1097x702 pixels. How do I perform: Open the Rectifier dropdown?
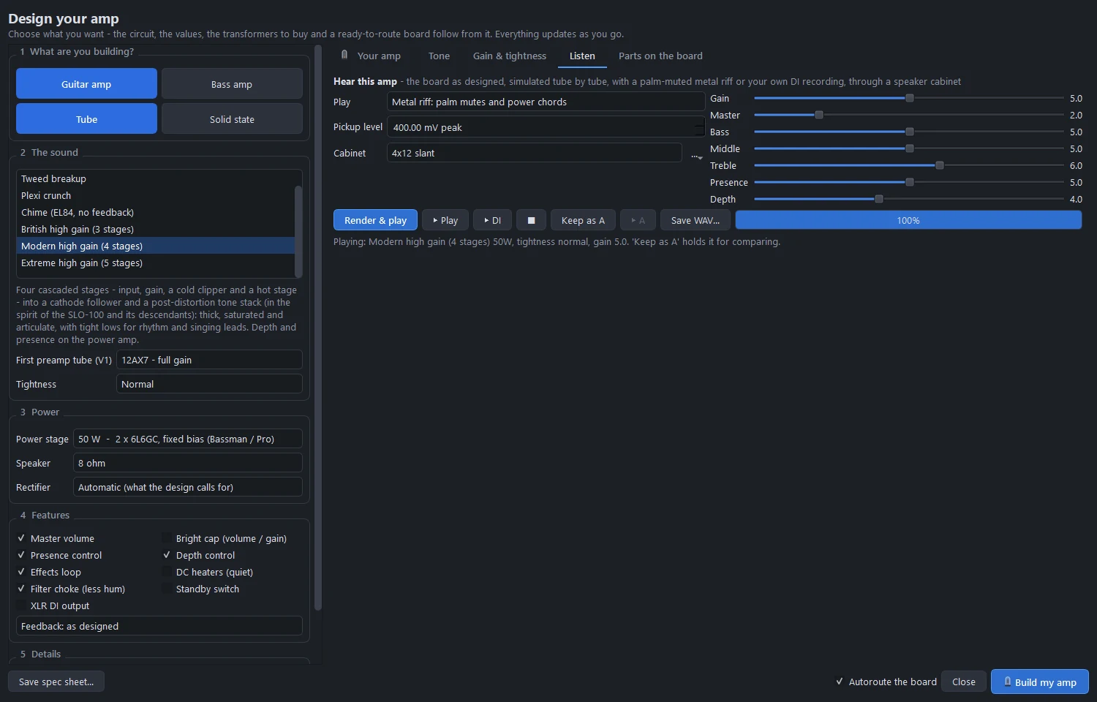188,487
